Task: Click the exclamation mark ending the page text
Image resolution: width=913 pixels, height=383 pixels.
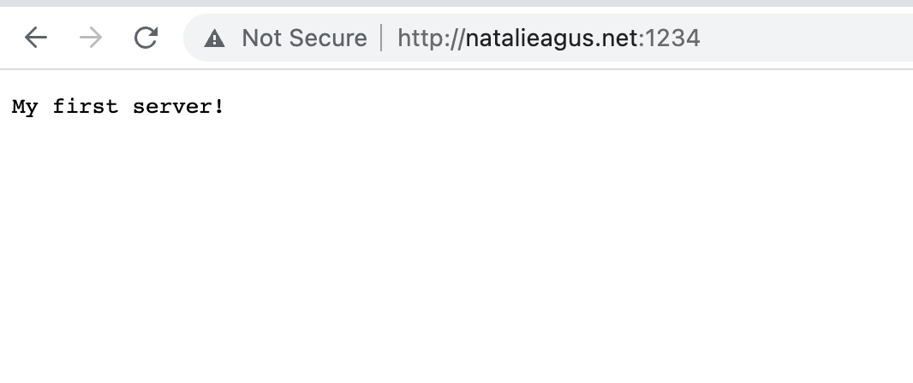Action: 219,106
